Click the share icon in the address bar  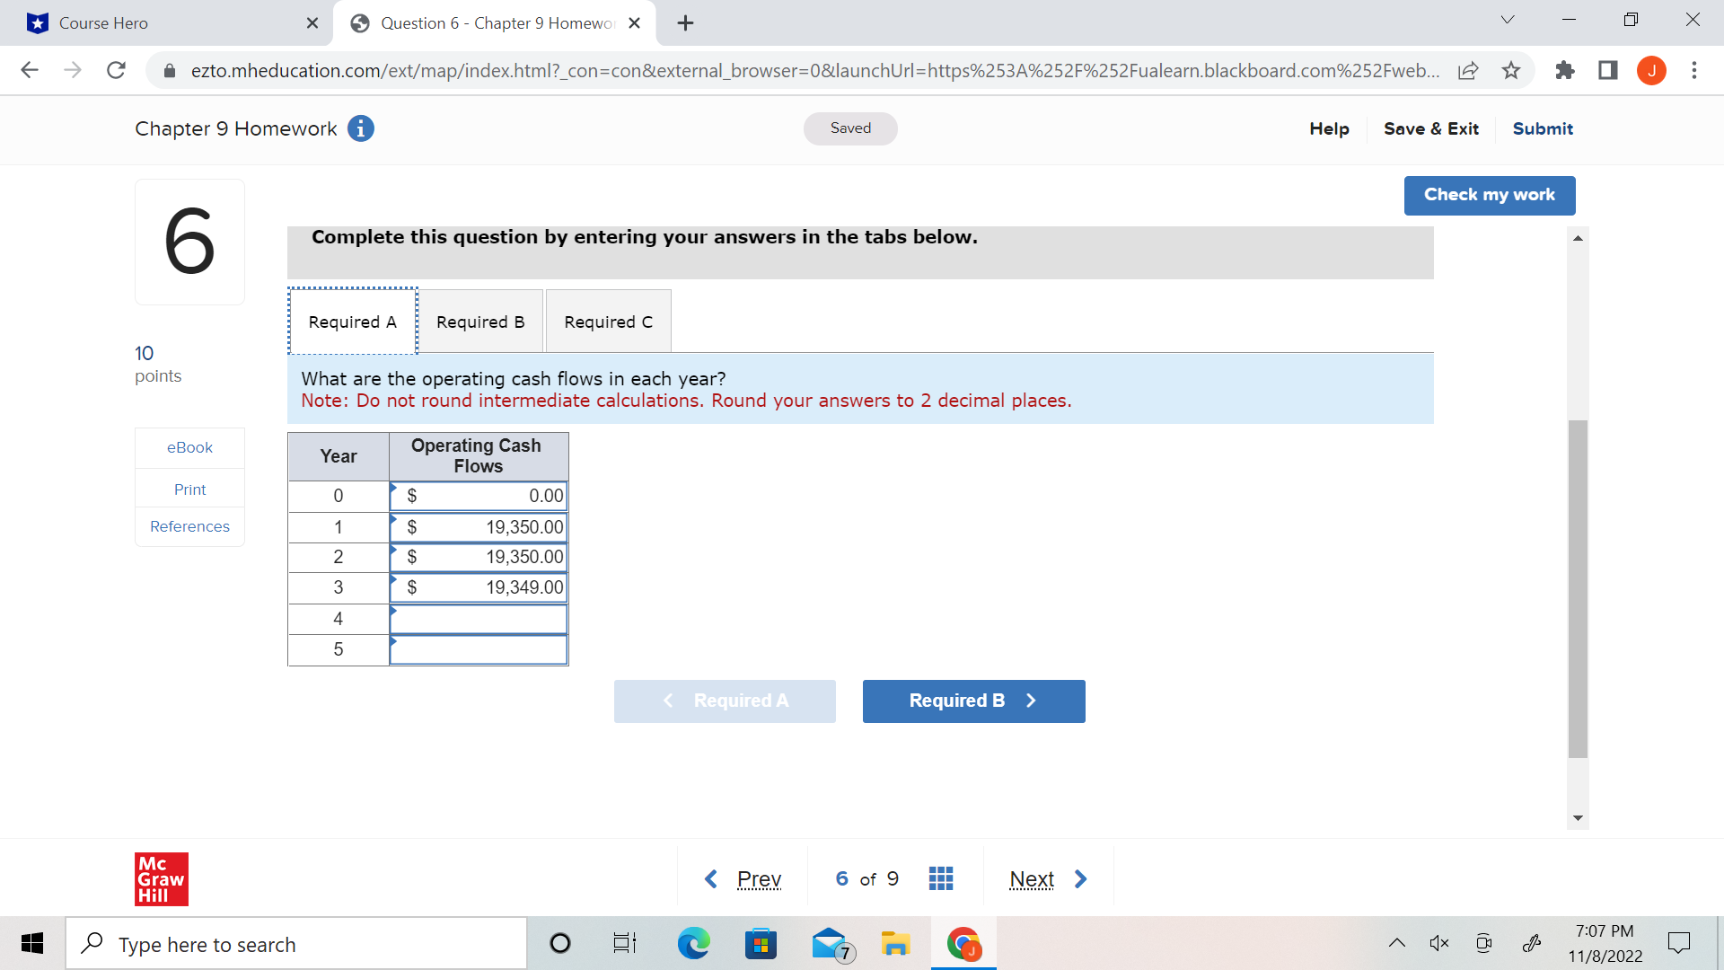(1469, 70)
